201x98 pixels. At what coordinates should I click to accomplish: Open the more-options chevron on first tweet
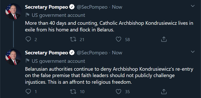(x=193, y=6)
